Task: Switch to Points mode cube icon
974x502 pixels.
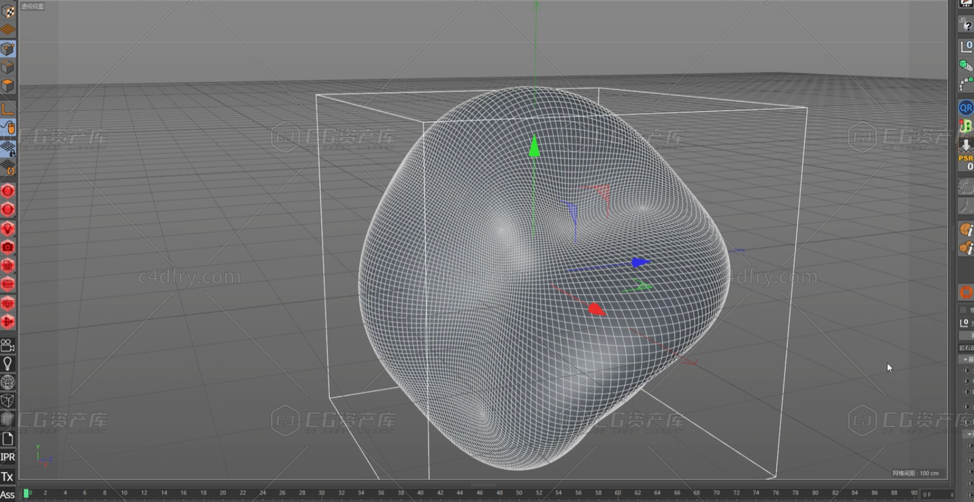Action: point(8,49)
